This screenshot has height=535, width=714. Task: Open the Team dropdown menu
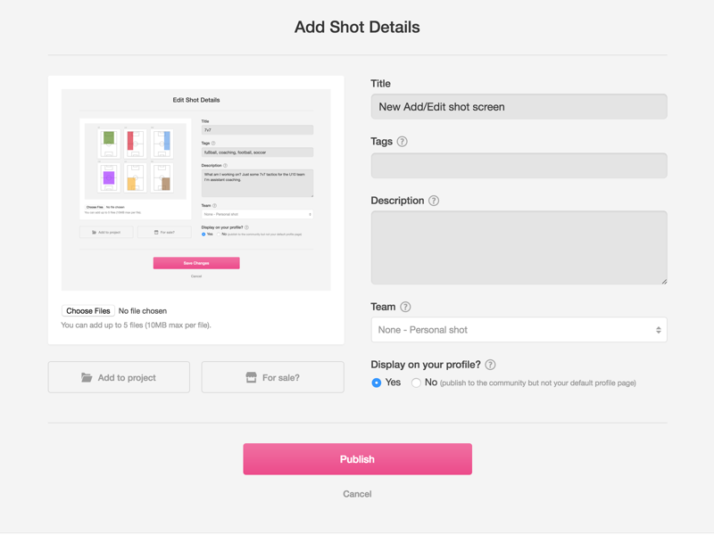519,330
